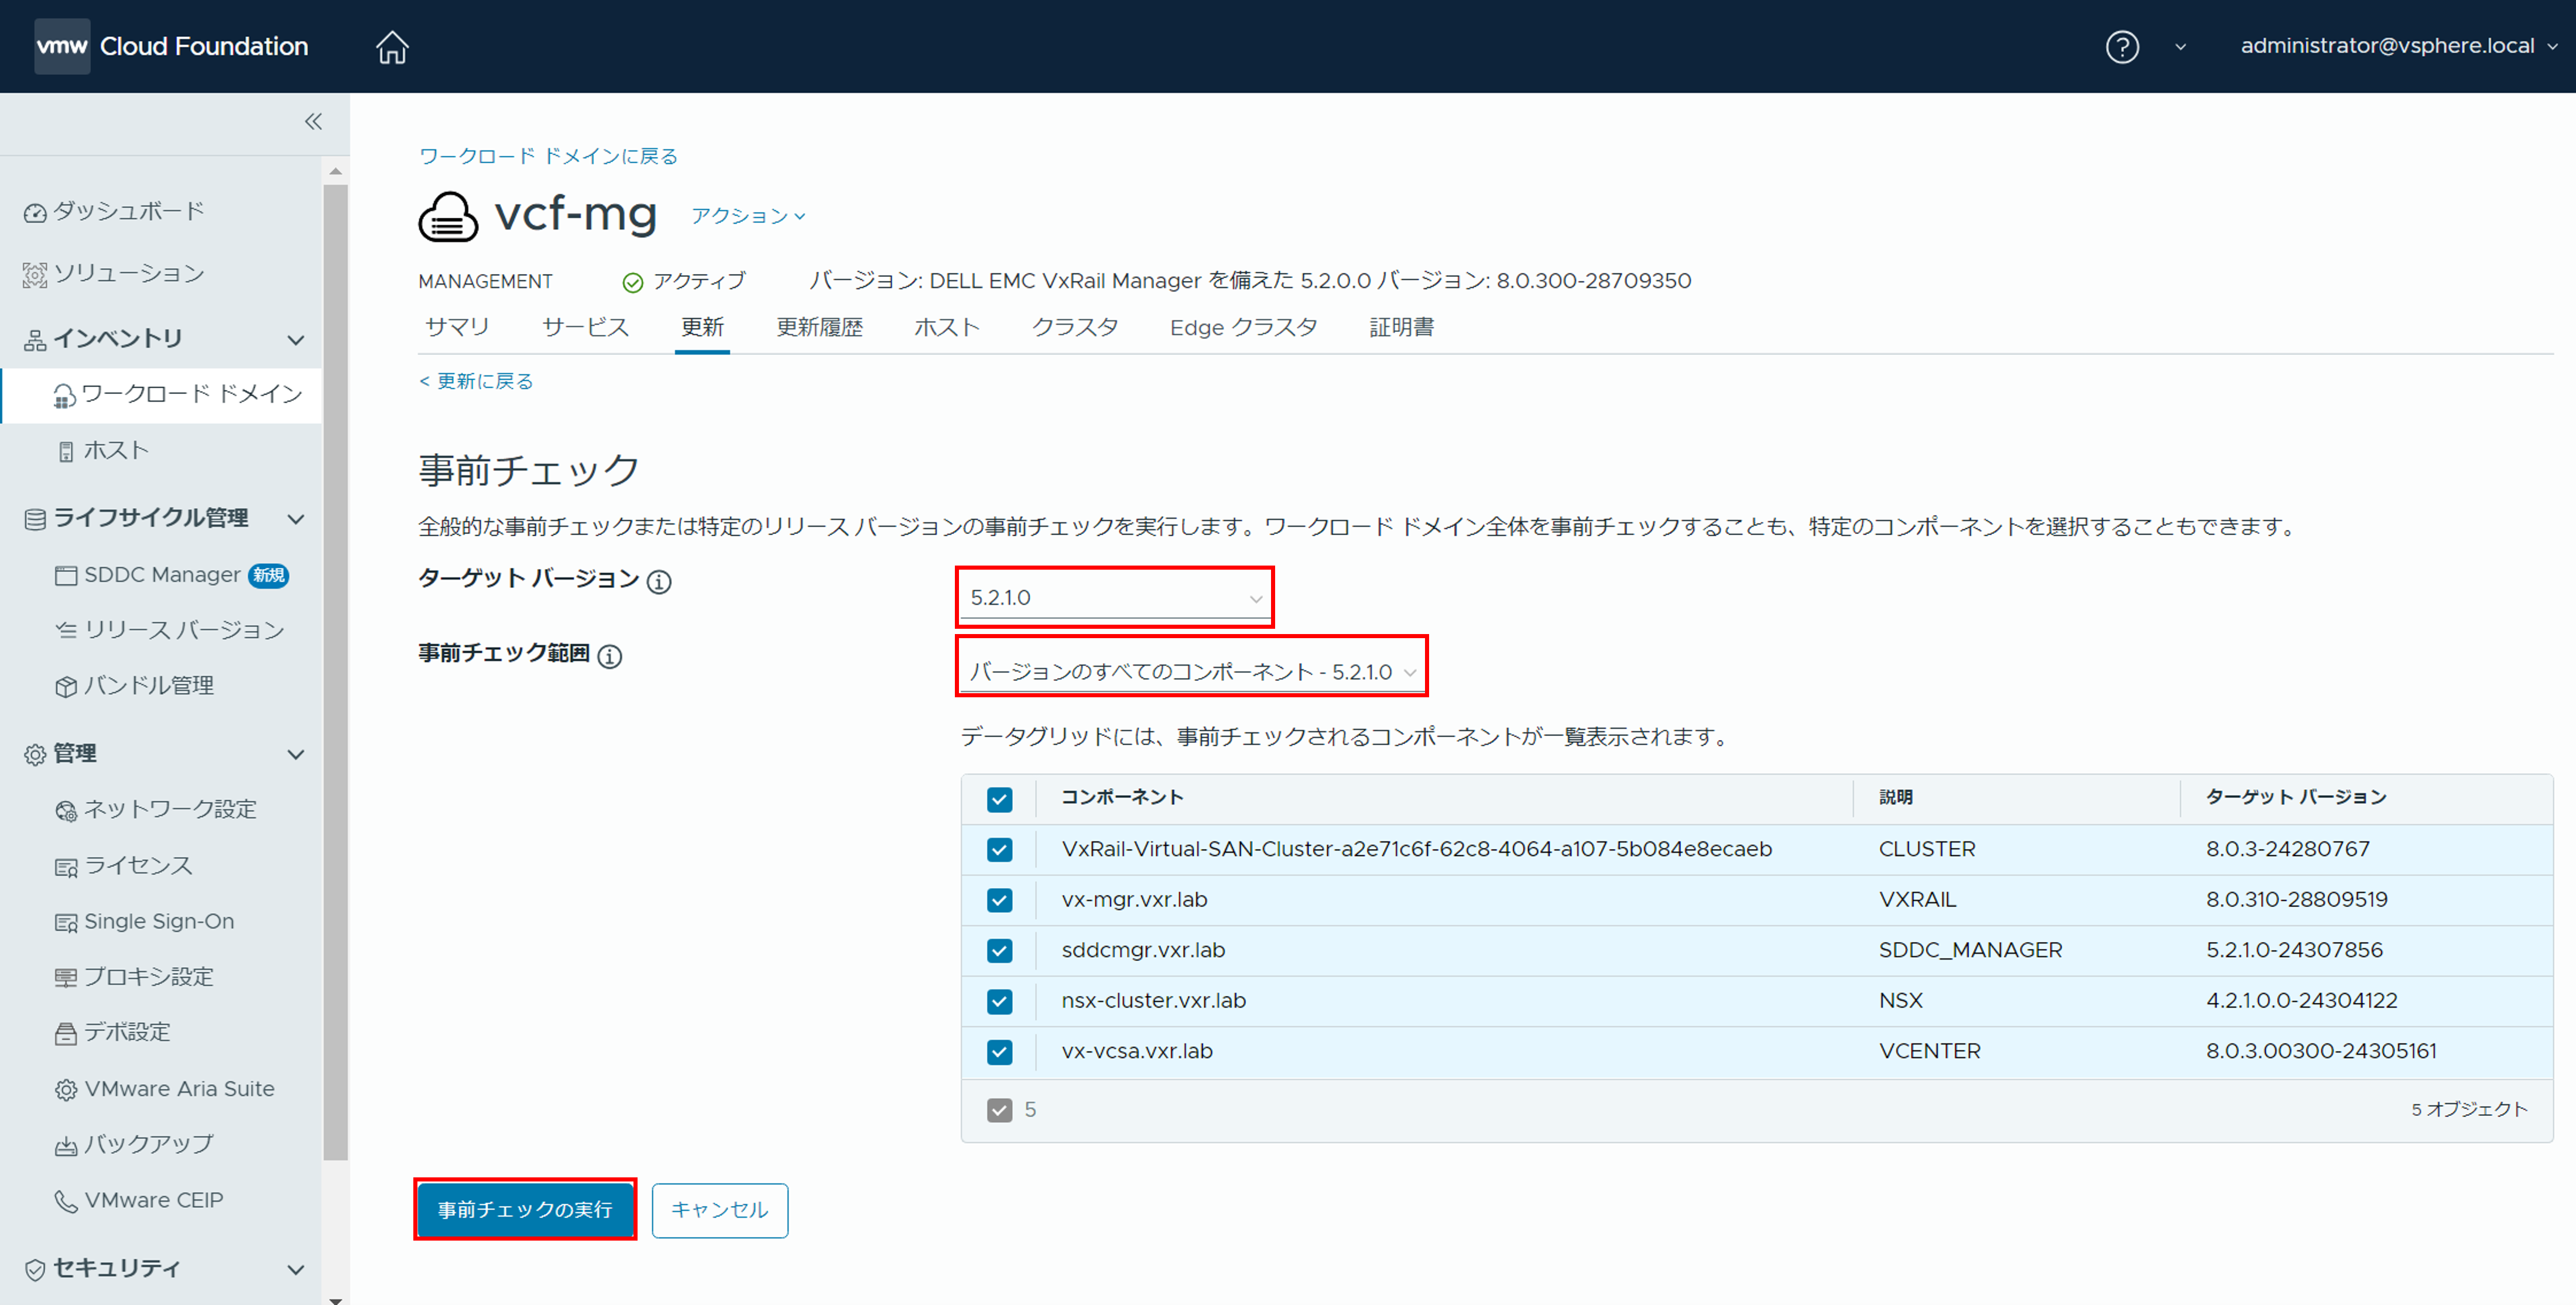Image resolution: width=2576 pixels, height=1305 pixels.
Task: Collapse the sidebar with double chevron icon
Action: [313, 122]
